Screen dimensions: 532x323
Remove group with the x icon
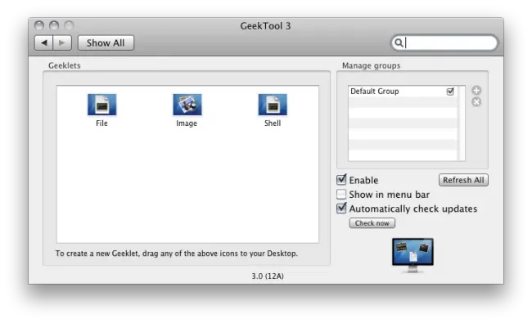pyautogui.click(x=476, y=101)
